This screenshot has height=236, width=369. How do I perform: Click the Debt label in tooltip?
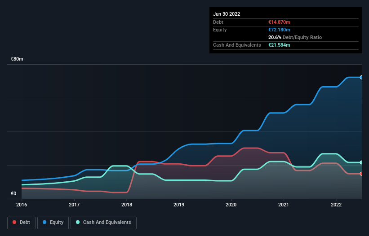[218, 22]
